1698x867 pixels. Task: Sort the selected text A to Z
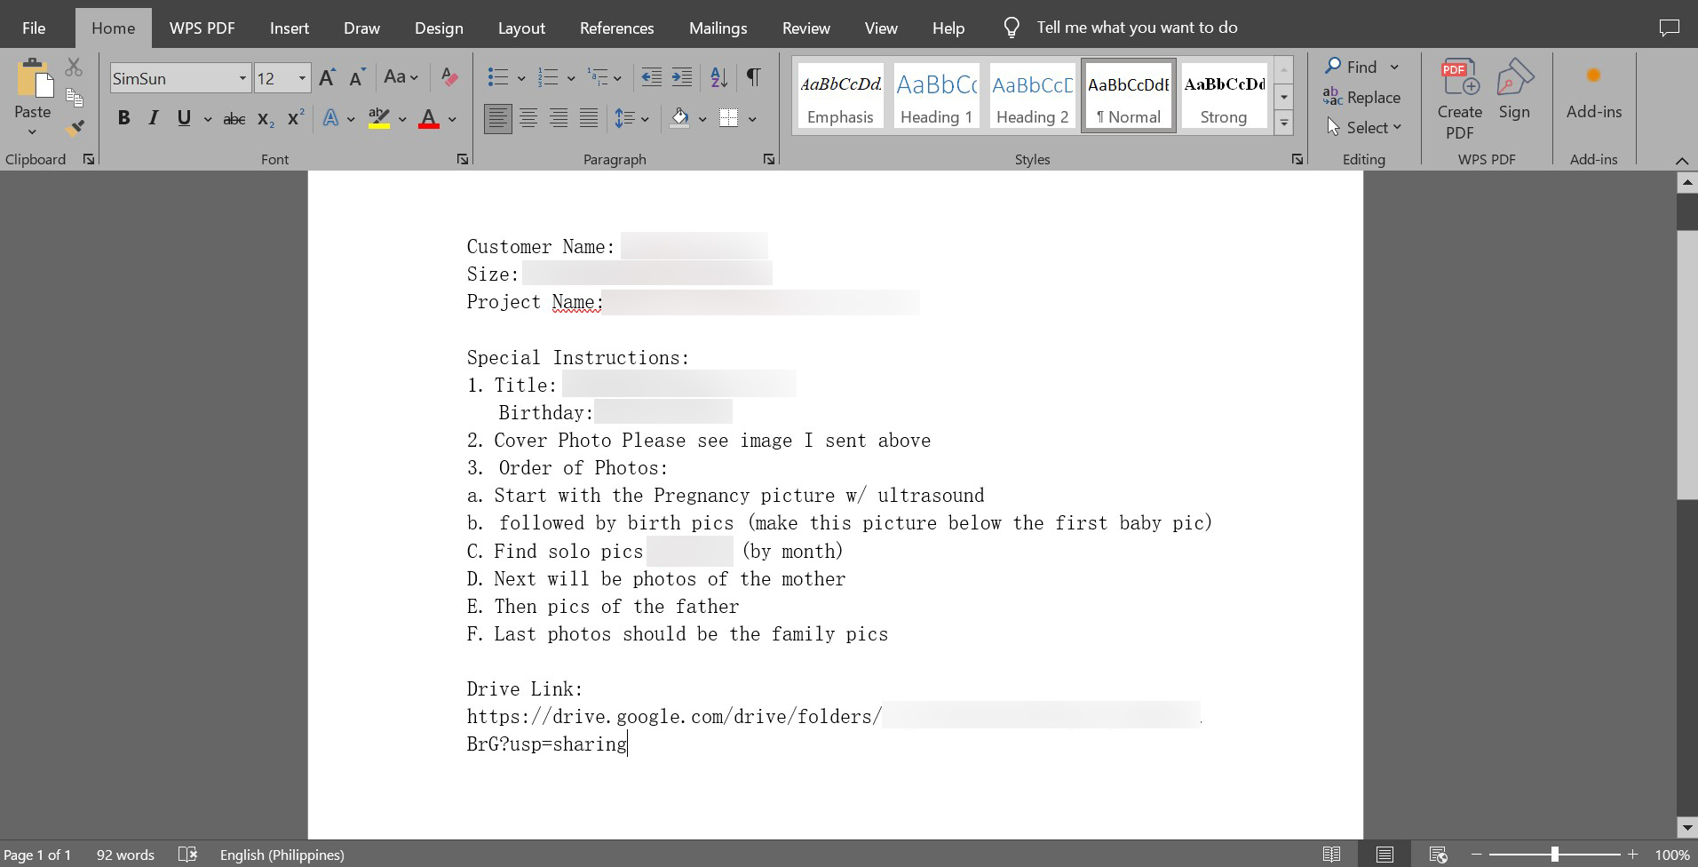(719, 78)
